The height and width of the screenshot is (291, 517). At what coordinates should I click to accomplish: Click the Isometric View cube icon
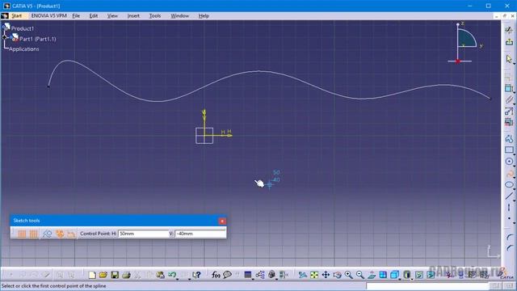tap(394, 275)
